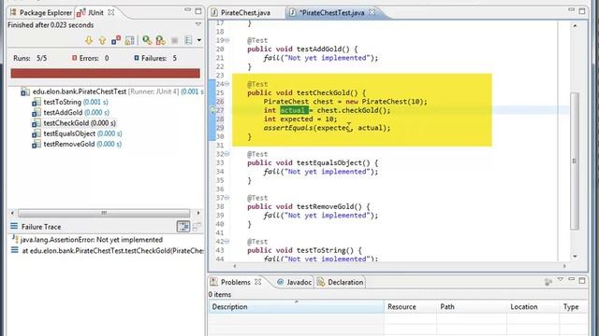
Task: Open the test run history icon
Action: tap(188, 40)
